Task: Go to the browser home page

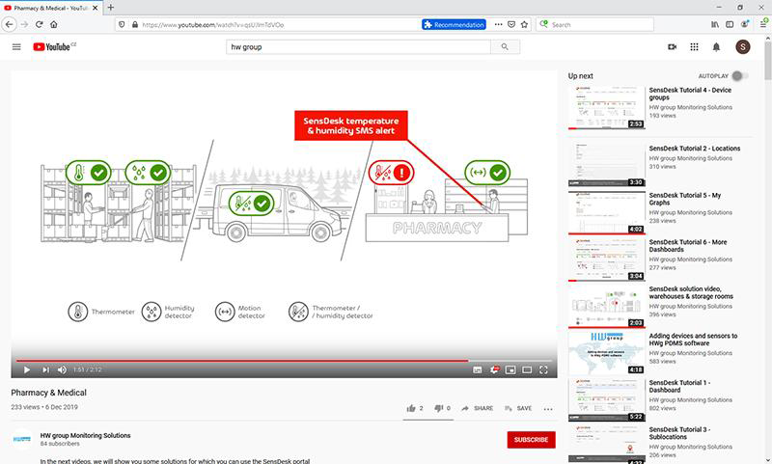Action: tap(54, 24)
